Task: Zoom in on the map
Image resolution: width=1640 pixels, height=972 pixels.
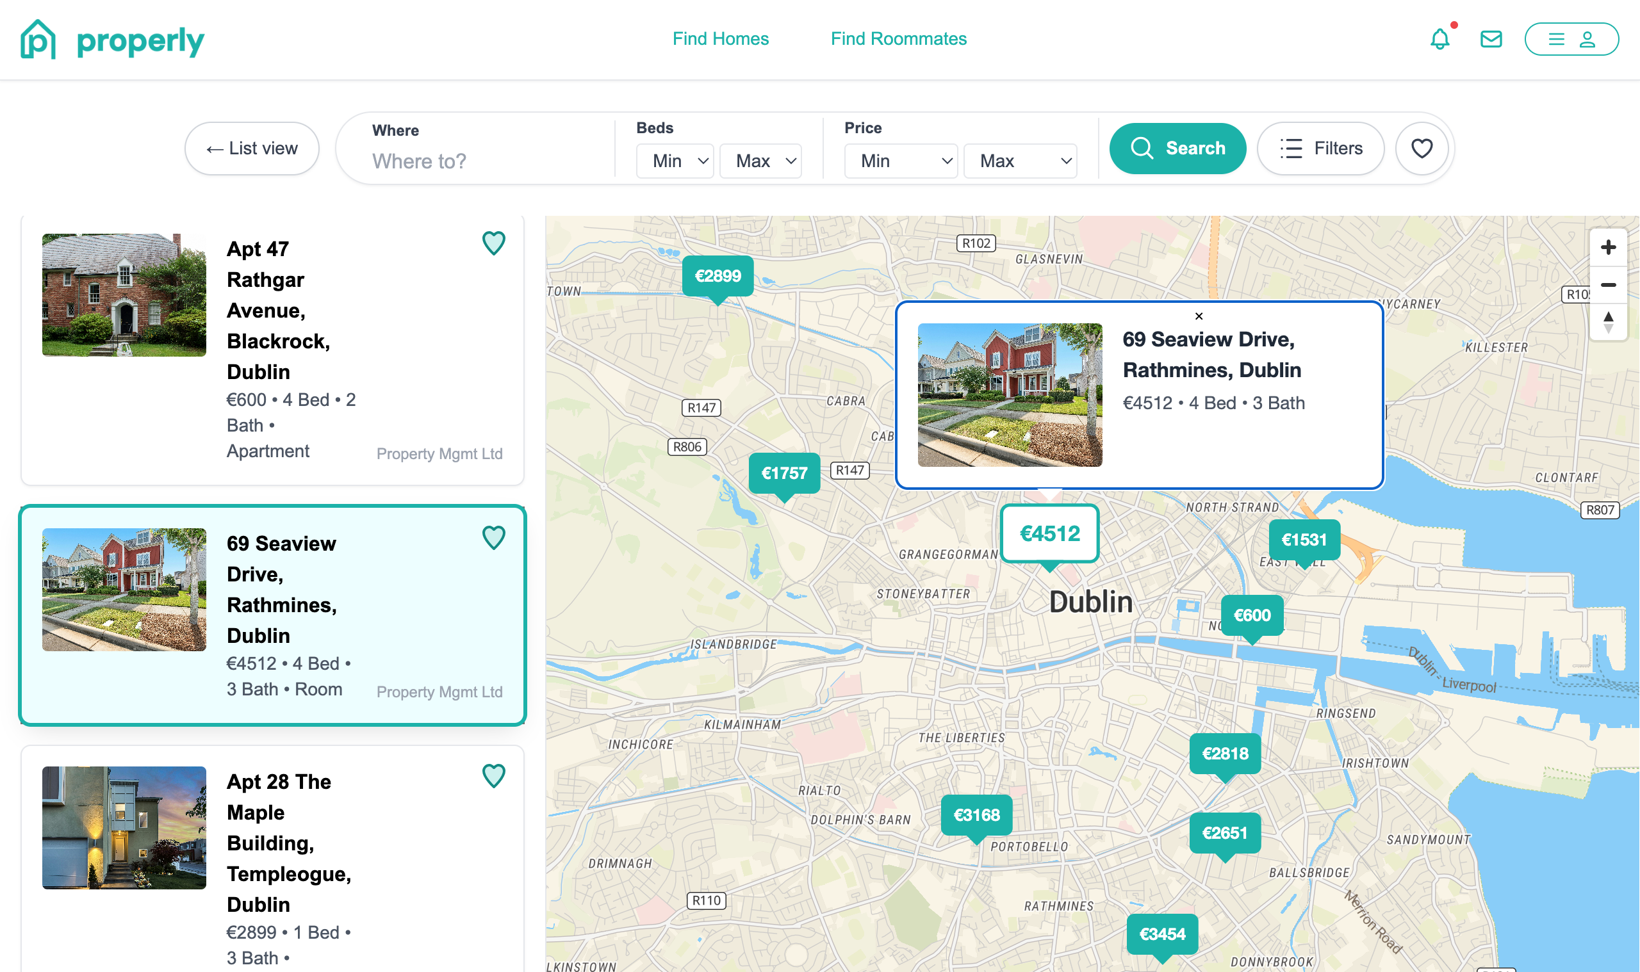Action: 1609,247
